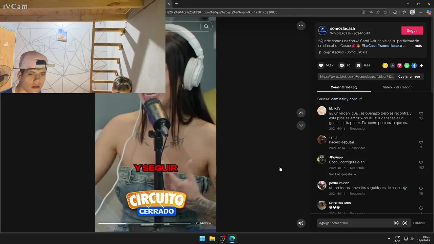434x244 pixels.
Task: Open the volume control in the system tray
Action: point(412,239)
